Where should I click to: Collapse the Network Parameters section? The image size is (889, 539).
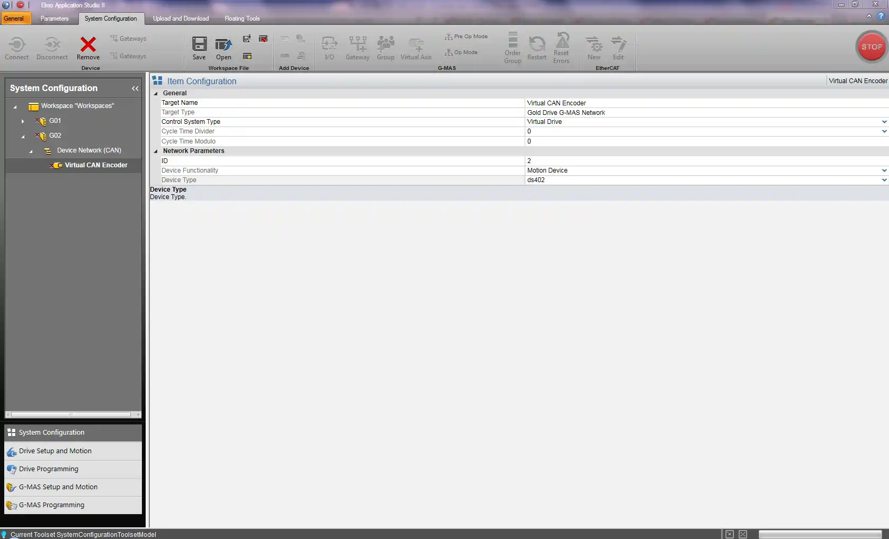pos(156,151)
